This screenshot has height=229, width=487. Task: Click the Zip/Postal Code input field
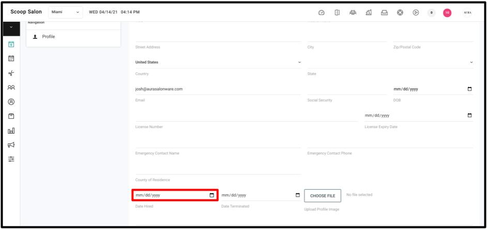[433, 36]
